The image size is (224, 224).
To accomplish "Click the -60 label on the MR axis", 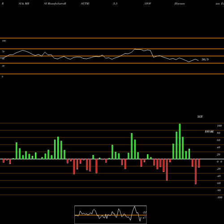I will [x=219, y=183].
